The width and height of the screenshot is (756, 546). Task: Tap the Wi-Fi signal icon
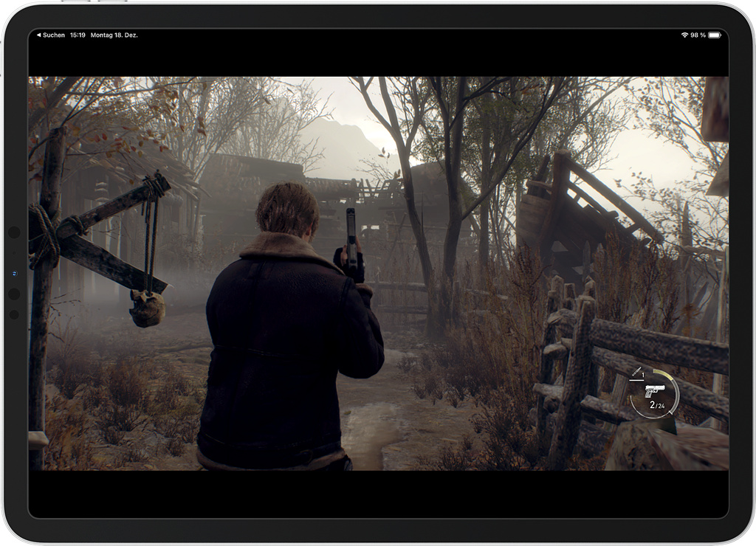click(x=684, y=35)
